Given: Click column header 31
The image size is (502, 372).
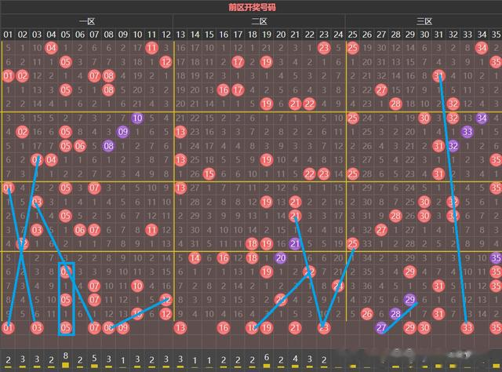Looking at the screenshot, I should pos(438,35).
